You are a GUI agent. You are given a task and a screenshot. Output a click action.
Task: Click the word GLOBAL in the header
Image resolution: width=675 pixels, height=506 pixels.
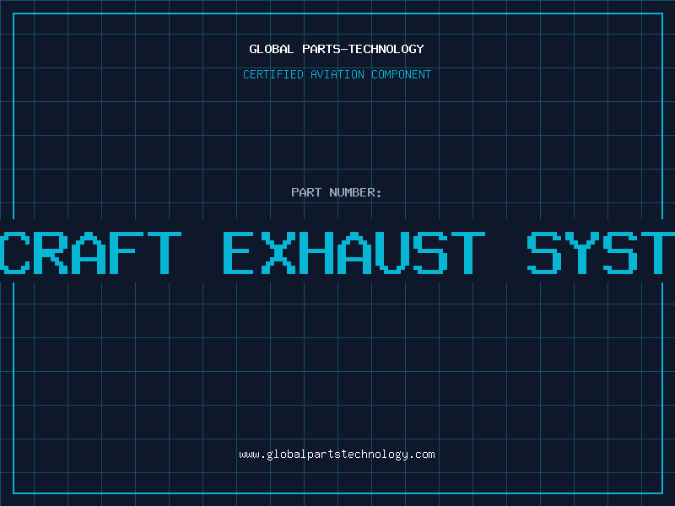[x=271, y=49]
